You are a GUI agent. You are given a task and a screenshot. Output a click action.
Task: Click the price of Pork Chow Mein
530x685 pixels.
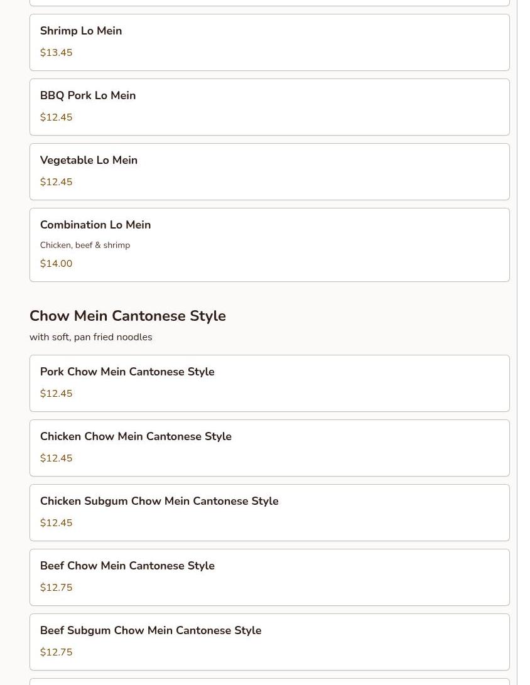57,393
